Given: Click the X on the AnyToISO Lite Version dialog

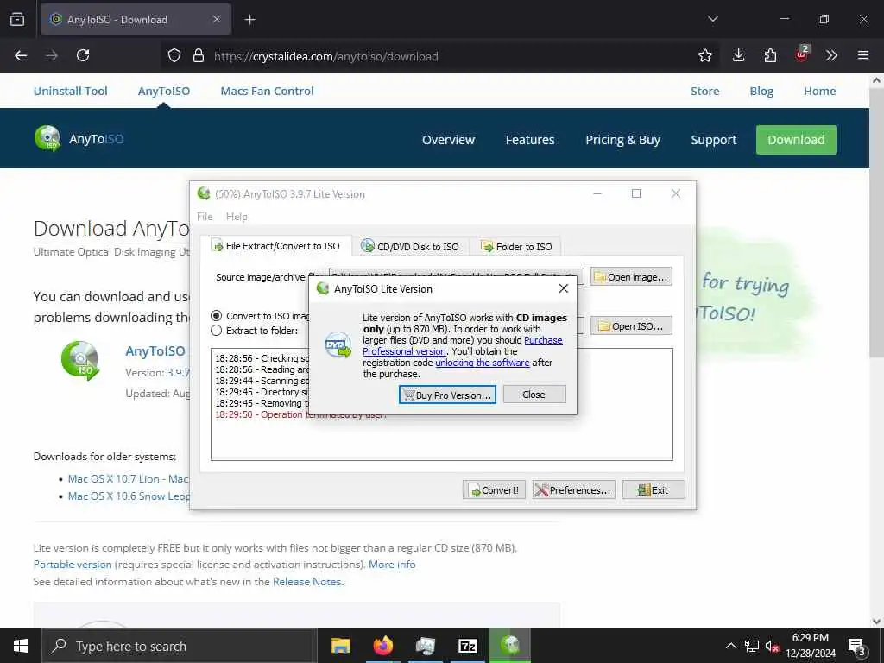Looking at the screenshot, I should 563,288.
